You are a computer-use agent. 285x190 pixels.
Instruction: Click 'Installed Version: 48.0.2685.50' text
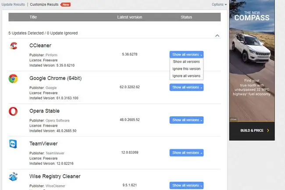(x=53, y=131)
